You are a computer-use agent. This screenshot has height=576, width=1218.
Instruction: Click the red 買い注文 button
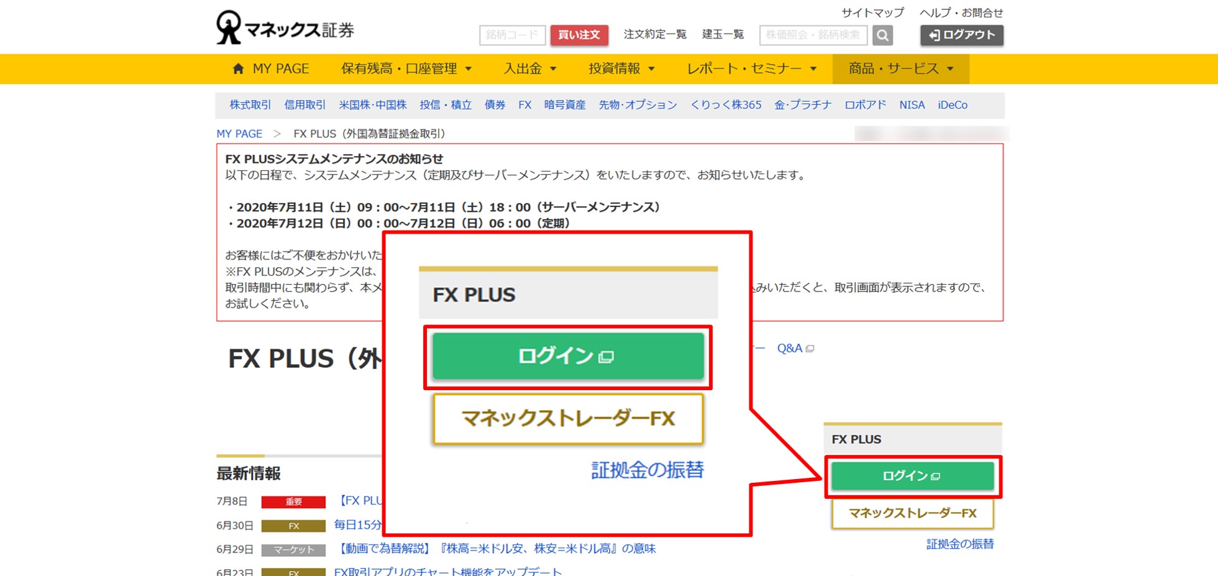click(579, 35)
